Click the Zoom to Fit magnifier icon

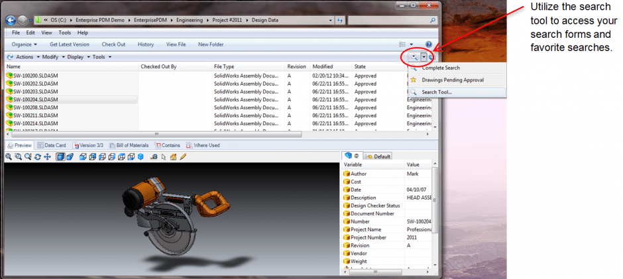(x=9, y=157)
